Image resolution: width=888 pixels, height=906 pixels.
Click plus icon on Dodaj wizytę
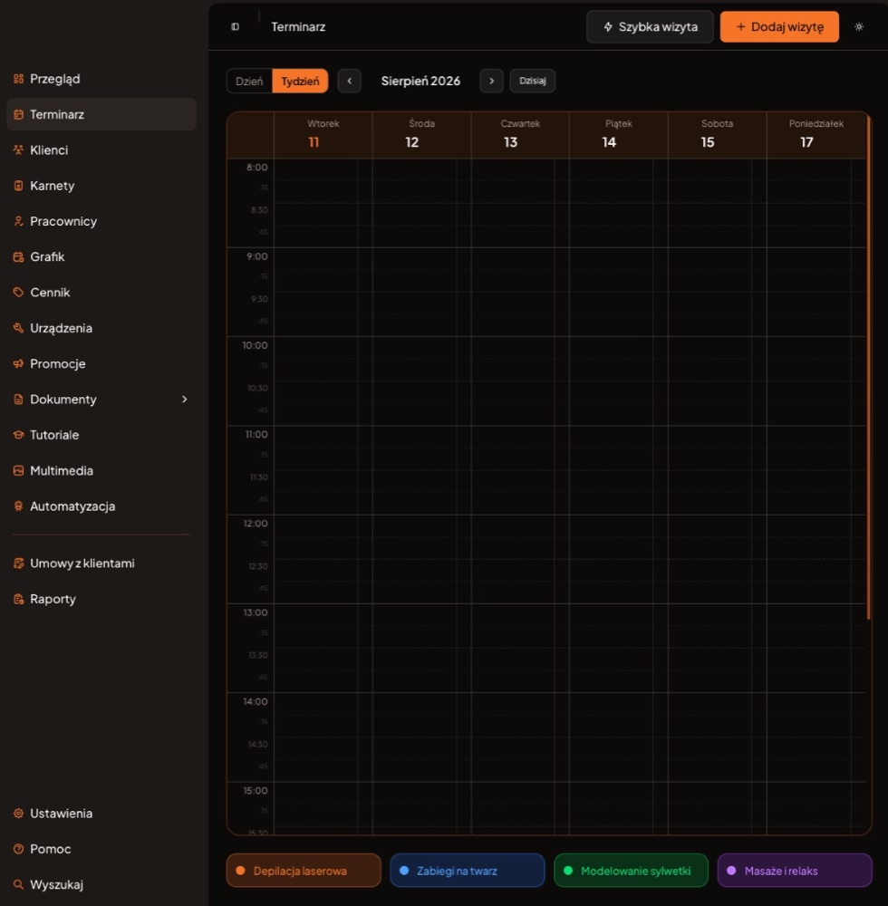coord(740,26)
